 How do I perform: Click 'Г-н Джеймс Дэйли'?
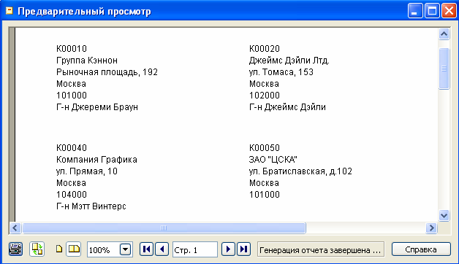click(287, 107)
